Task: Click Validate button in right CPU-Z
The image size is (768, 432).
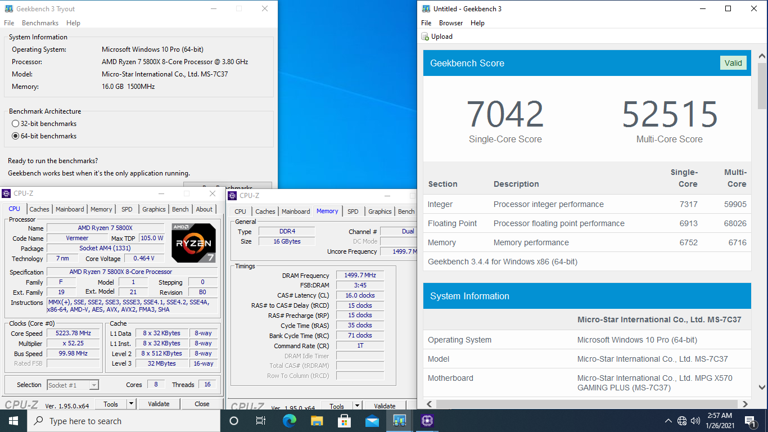Action: coord(385,406)
